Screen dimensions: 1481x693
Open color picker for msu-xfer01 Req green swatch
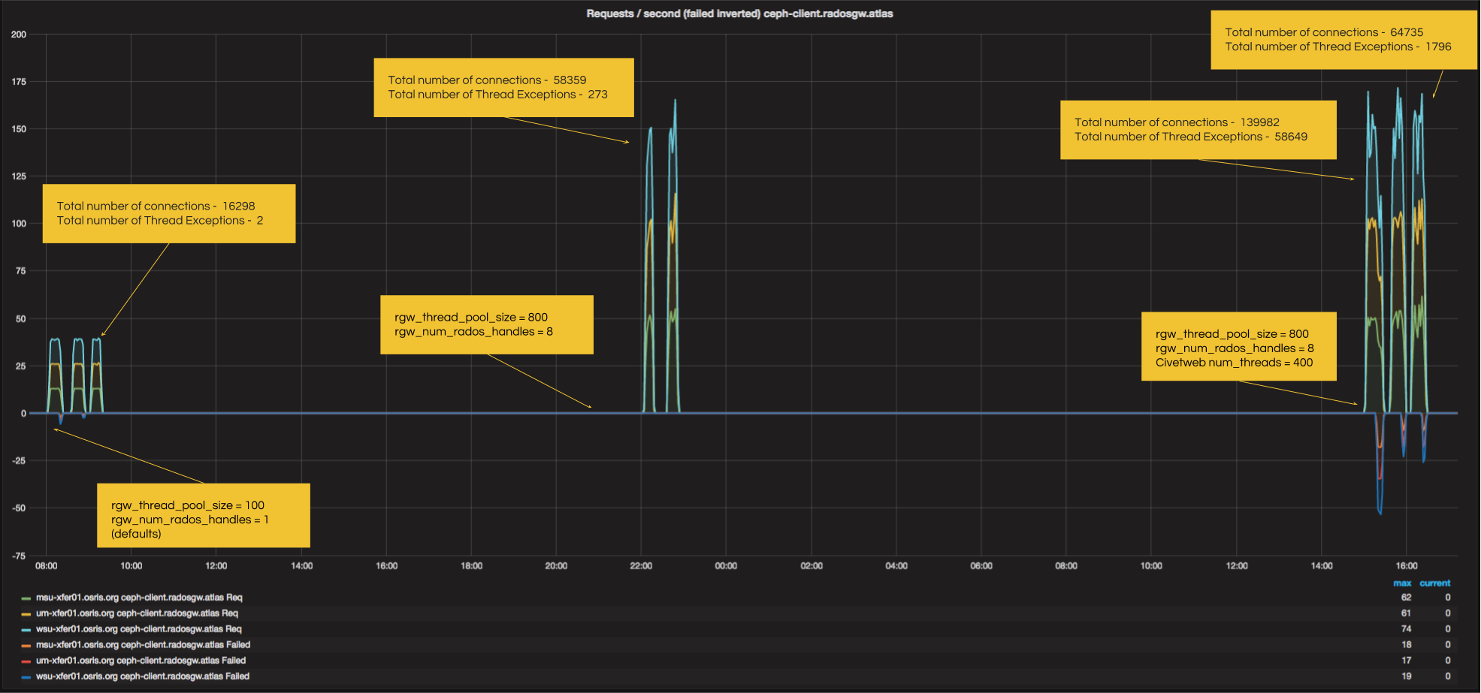click(26, 598)
